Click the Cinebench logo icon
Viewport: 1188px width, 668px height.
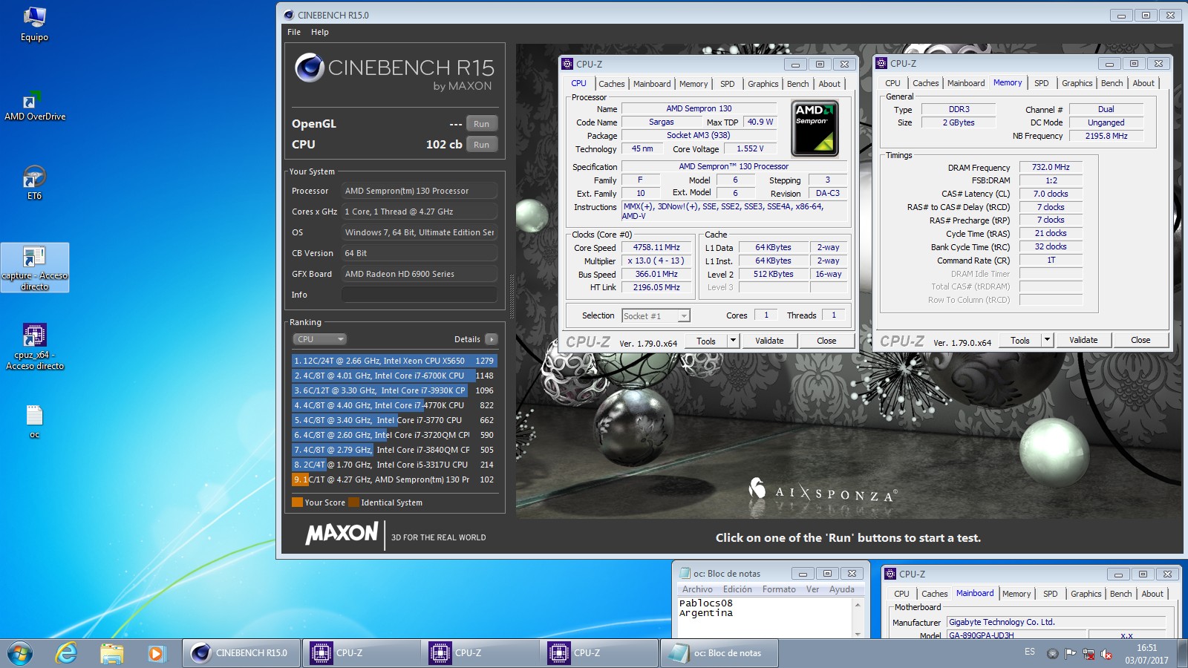309,68
